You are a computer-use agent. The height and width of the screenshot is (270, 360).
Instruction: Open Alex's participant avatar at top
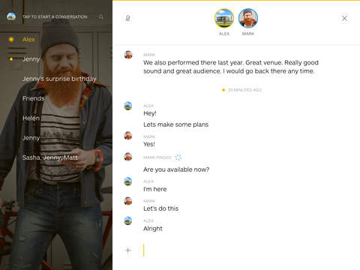click(224, 18)
